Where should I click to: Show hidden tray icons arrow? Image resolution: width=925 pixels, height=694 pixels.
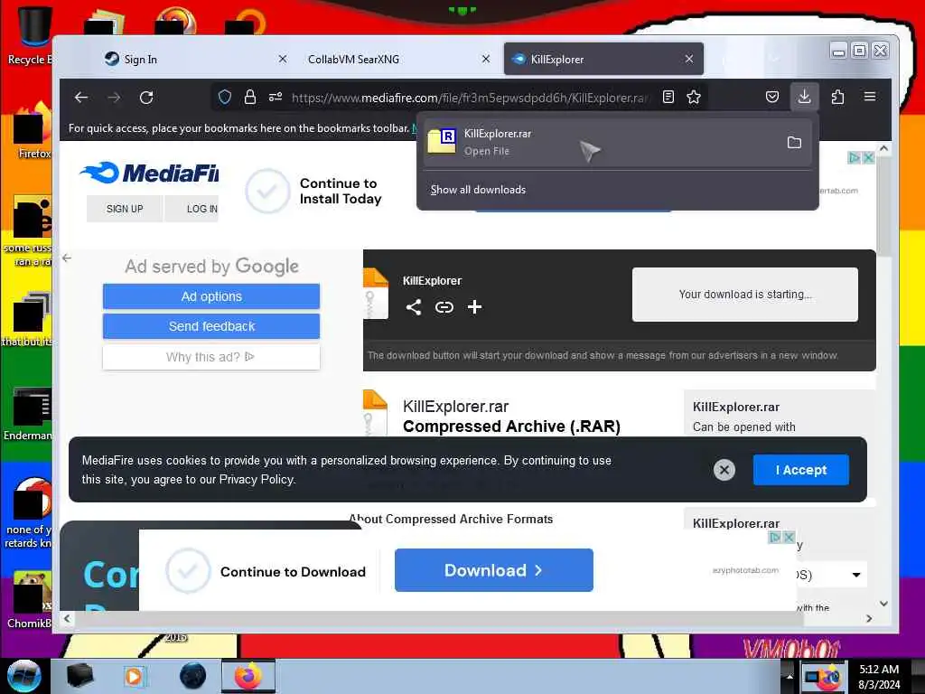tap(790, 676)
